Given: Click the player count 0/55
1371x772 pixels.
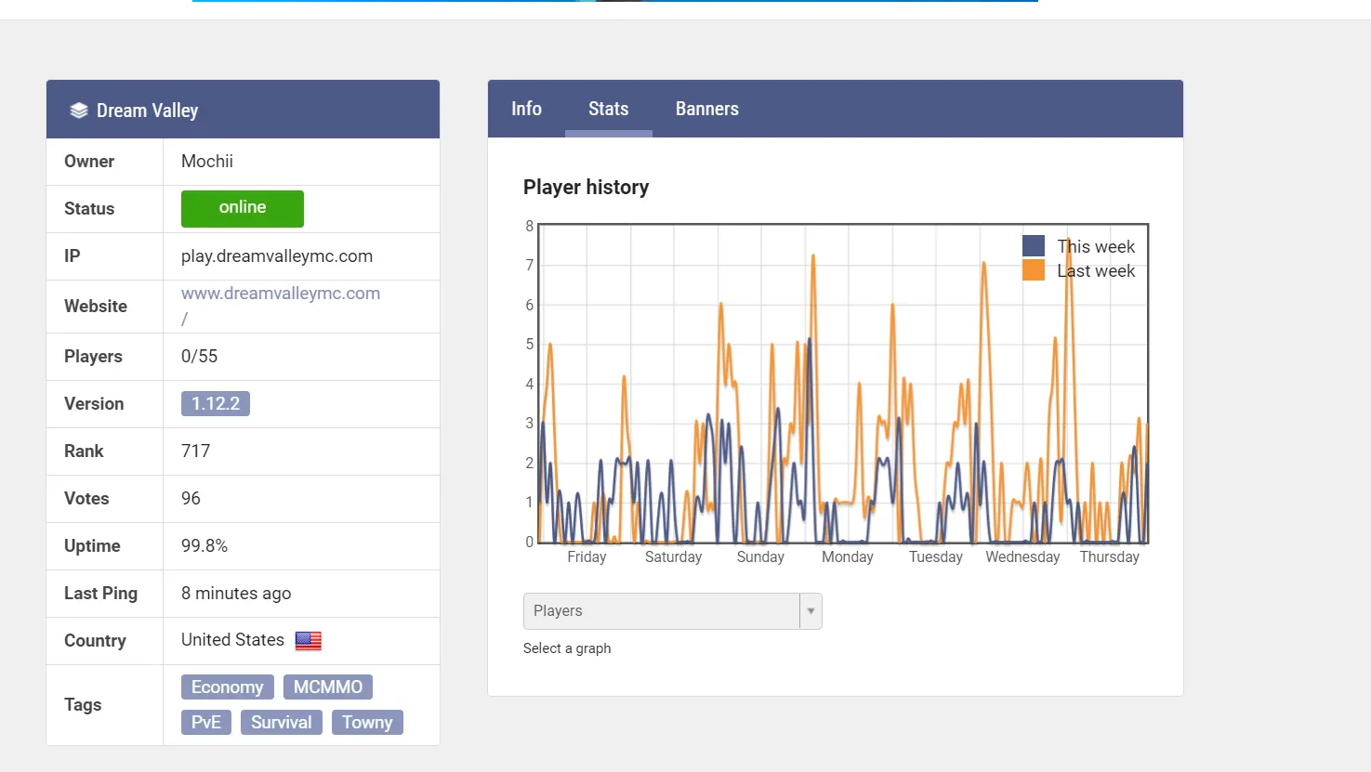Looking at the screenshot, I should coord(200,357).
